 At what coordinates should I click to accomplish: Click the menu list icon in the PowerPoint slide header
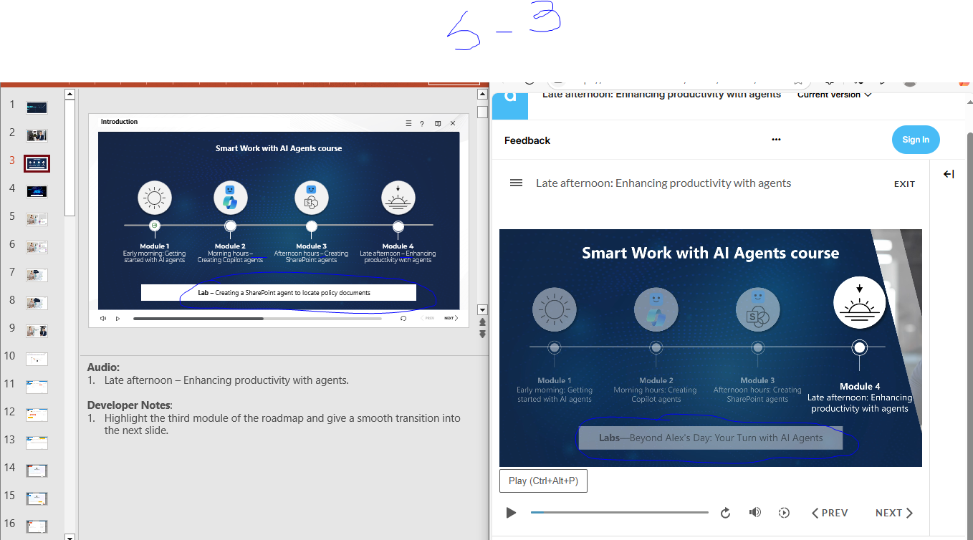point(408,123)
